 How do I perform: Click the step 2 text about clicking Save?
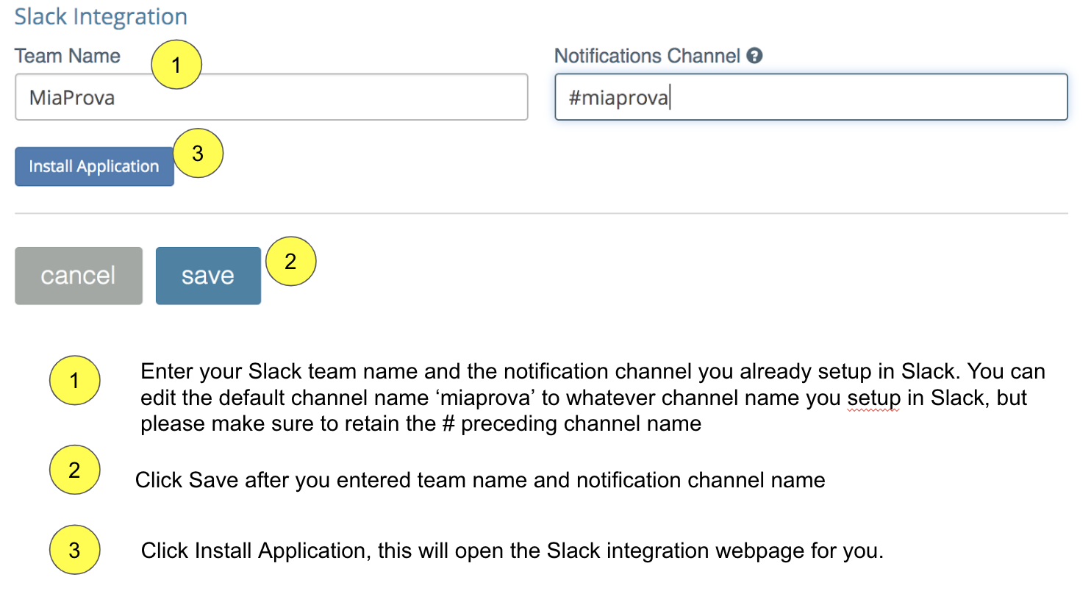(x=480, y=481)
